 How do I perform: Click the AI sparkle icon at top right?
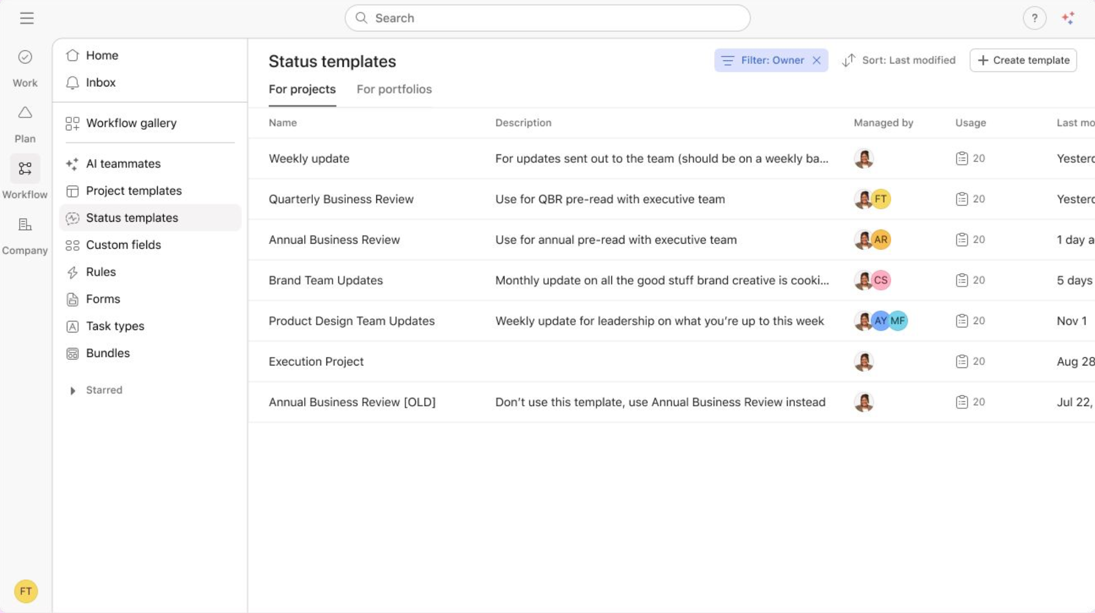pyautogui.click(x=1068, y=18)
